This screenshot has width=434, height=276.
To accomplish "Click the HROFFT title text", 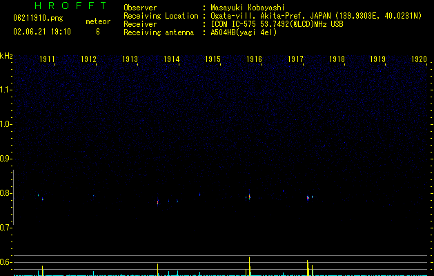I will click(x=71, y=6).
